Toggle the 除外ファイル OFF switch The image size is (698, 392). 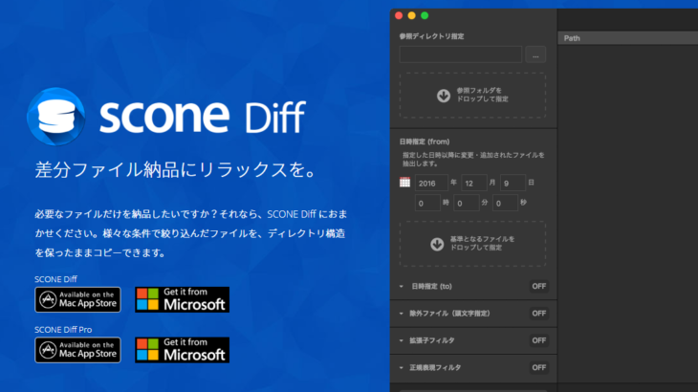tap(538, 313)
